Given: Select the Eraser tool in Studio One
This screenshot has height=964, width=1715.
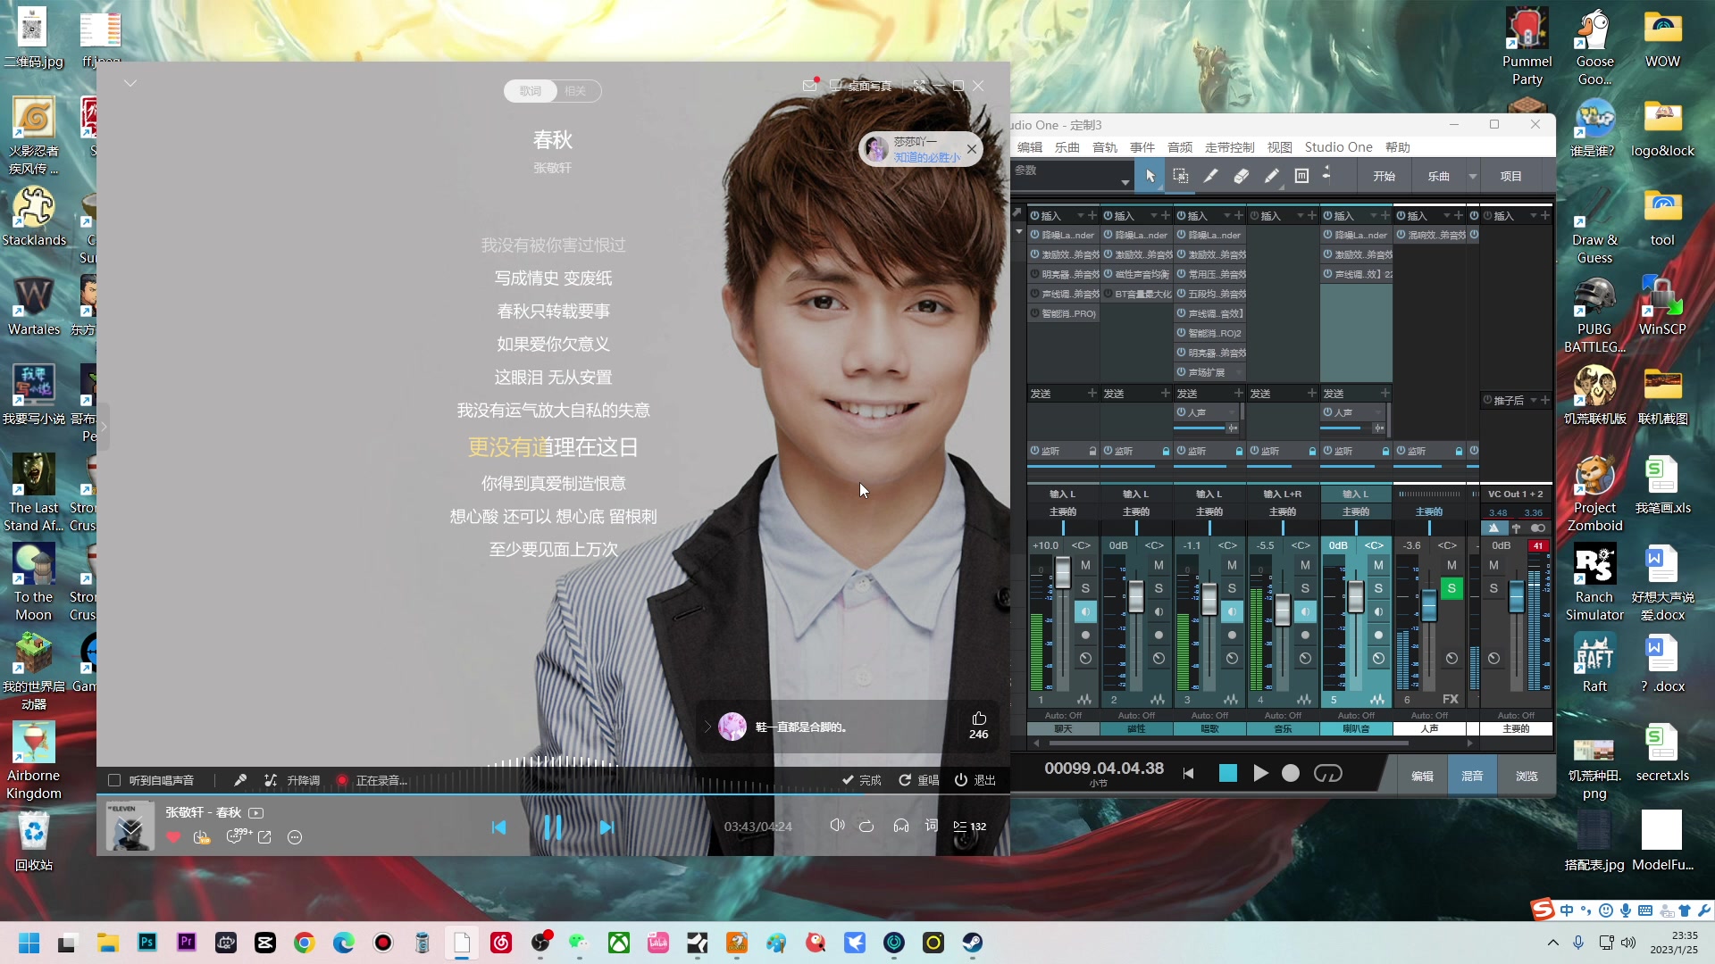Looking at the screenshot, I should [1242, 176].
